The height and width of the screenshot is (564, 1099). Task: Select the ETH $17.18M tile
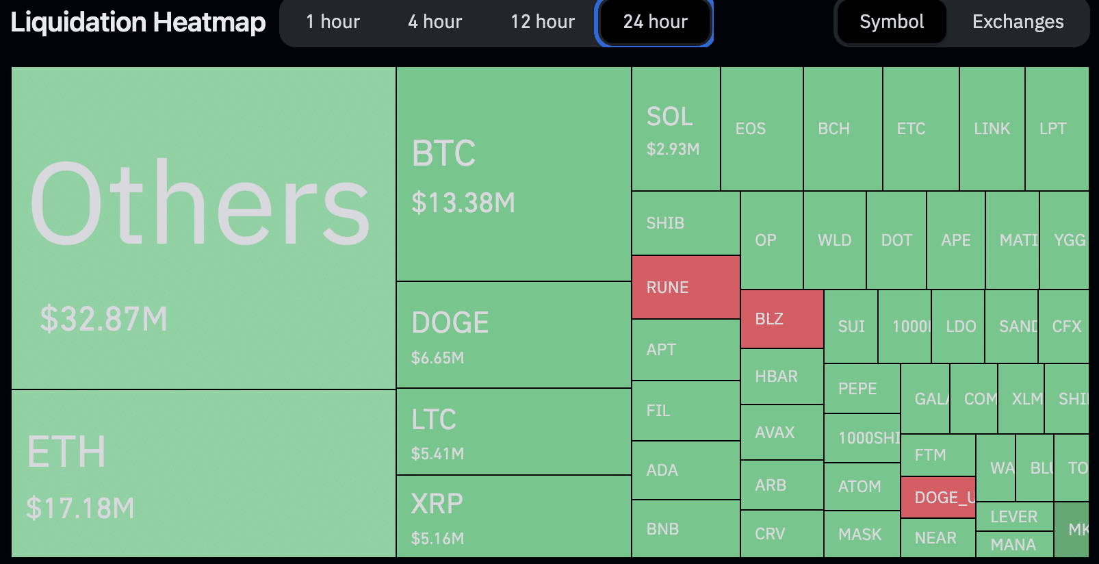203,474
